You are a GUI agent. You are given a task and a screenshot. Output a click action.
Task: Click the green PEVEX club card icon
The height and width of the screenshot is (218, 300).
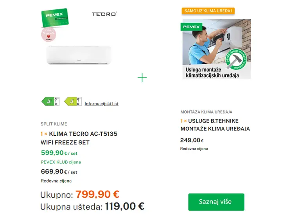[x=55, y=18]
